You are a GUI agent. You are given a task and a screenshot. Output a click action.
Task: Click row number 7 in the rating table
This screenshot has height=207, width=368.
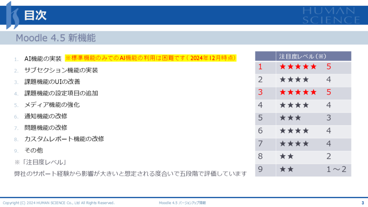click(x=260, y=144)
